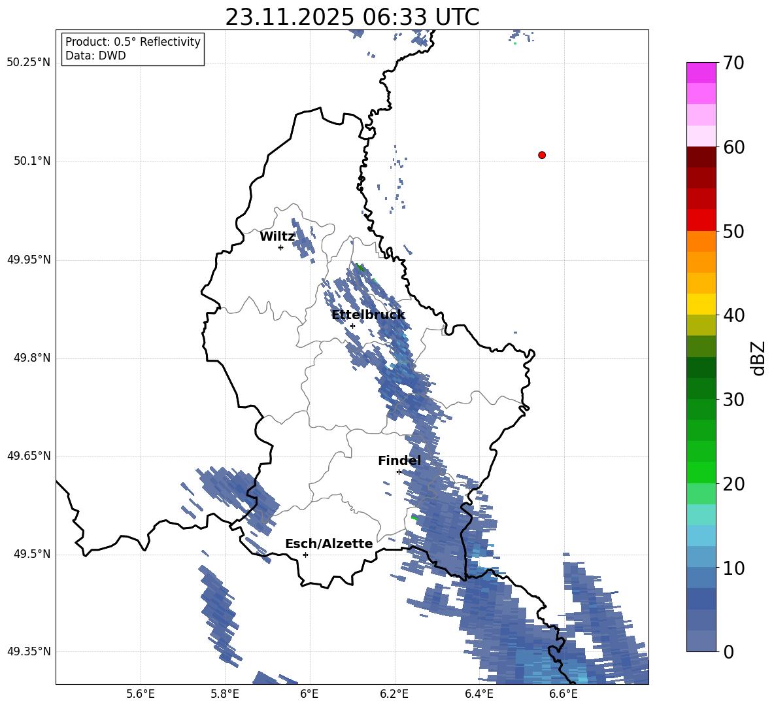The width and height of the screenshot is (774, 707).
Task: Click the 5.6°E longitude label
Action: point(141,694)
